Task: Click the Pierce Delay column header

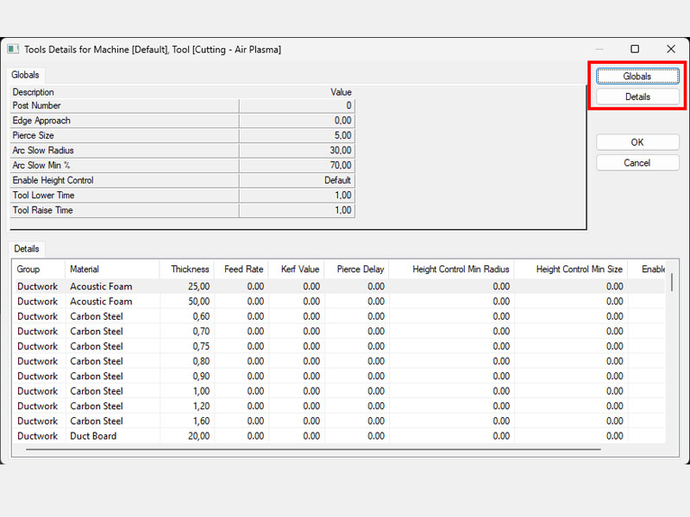Action: tap(357, 269)
